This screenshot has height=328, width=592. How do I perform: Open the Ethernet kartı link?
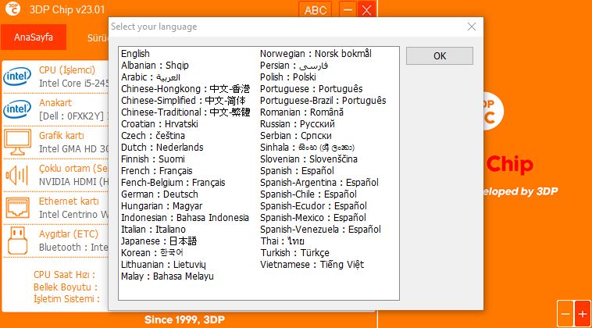click(x=69, y=201)
